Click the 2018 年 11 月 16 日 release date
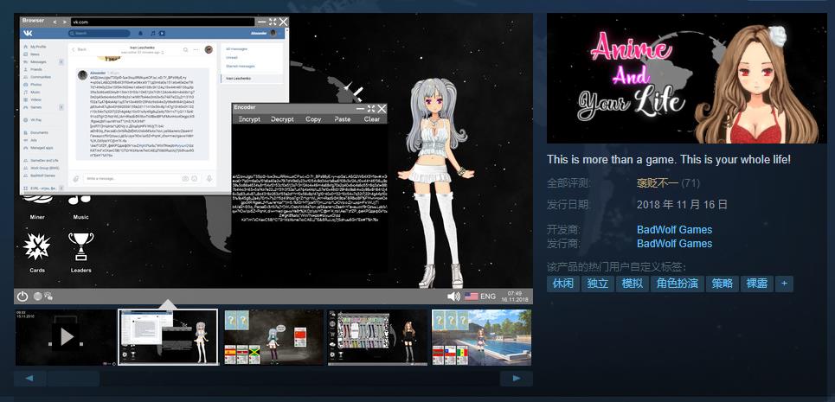This screenshot has width=835, height=402. (x=682, y=205)
